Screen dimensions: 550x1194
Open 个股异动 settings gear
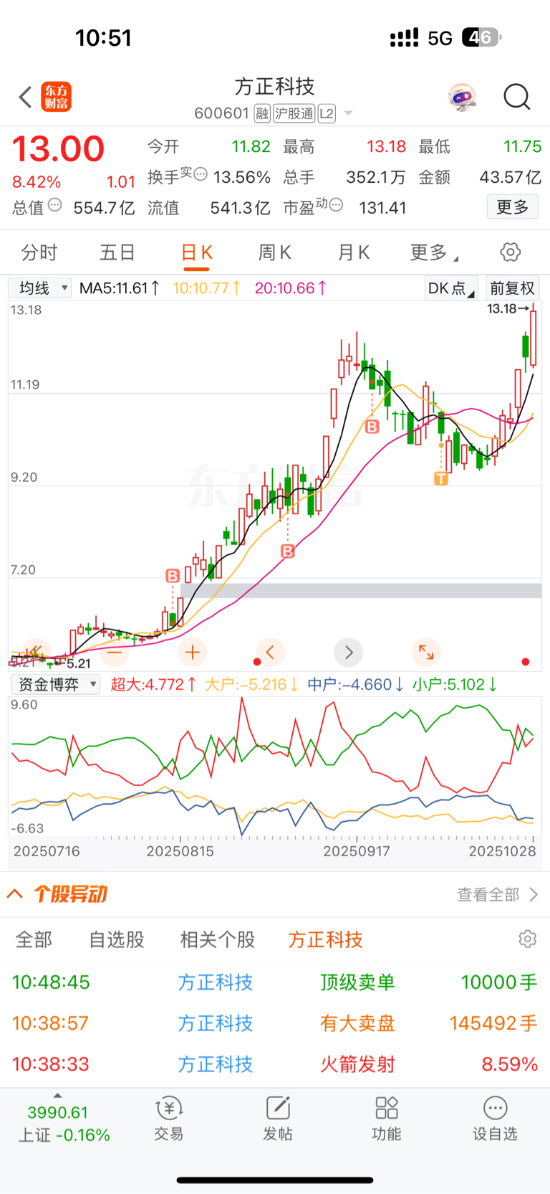(x=528, y=939)
